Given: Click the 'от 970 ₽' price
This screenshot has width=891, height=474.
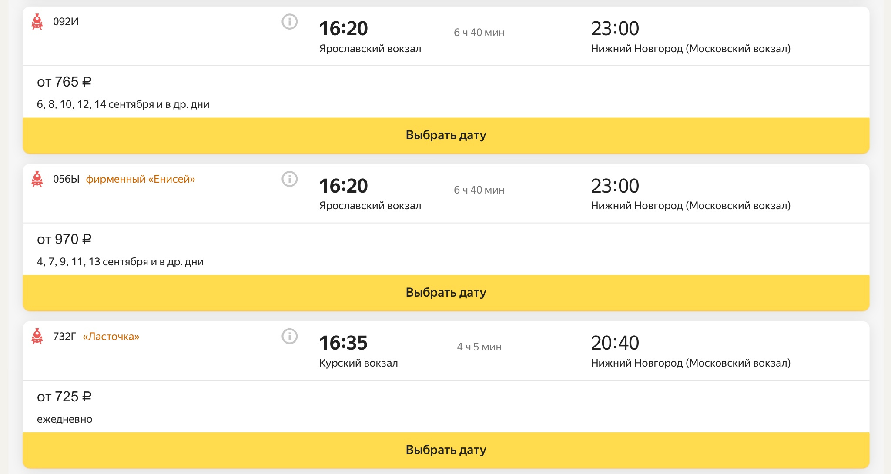Looking at the screenshot, I should click(64, 239).
